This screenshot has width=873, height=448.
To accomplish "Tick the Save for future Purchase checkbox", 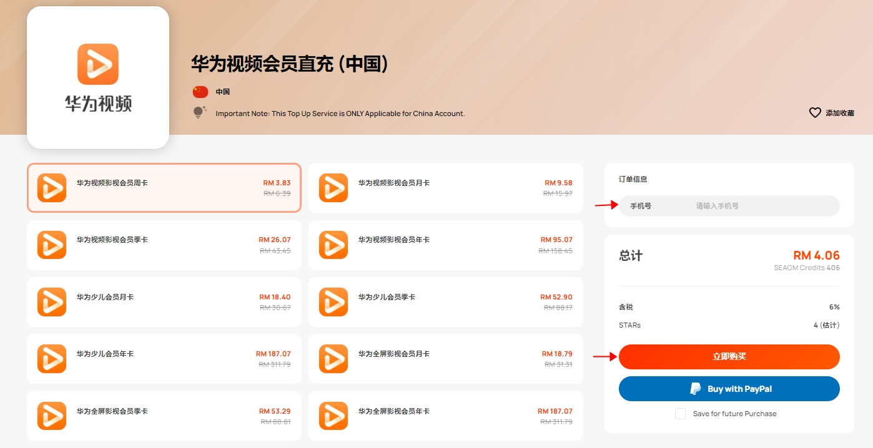I will pos(681,414).
